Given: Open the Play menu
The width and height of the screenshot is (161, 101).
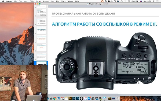Looking at the screenshot, I should click(x=58, y=1).
